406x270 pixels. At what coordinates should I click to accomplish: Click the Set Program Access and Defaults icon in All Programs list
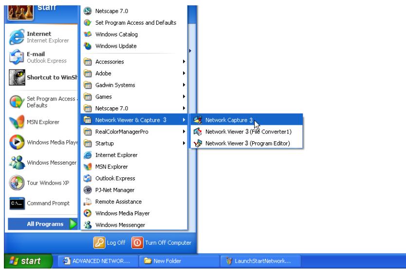pyautogui.click(x=88, y=22)
